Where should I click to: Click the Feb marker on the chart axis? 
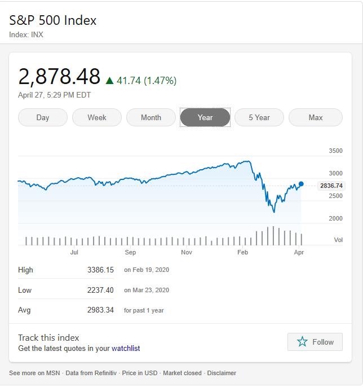[x=243, y=252]
